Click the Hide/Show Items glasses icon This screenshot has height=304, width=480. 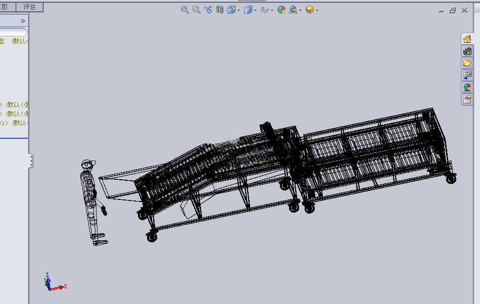264,10
